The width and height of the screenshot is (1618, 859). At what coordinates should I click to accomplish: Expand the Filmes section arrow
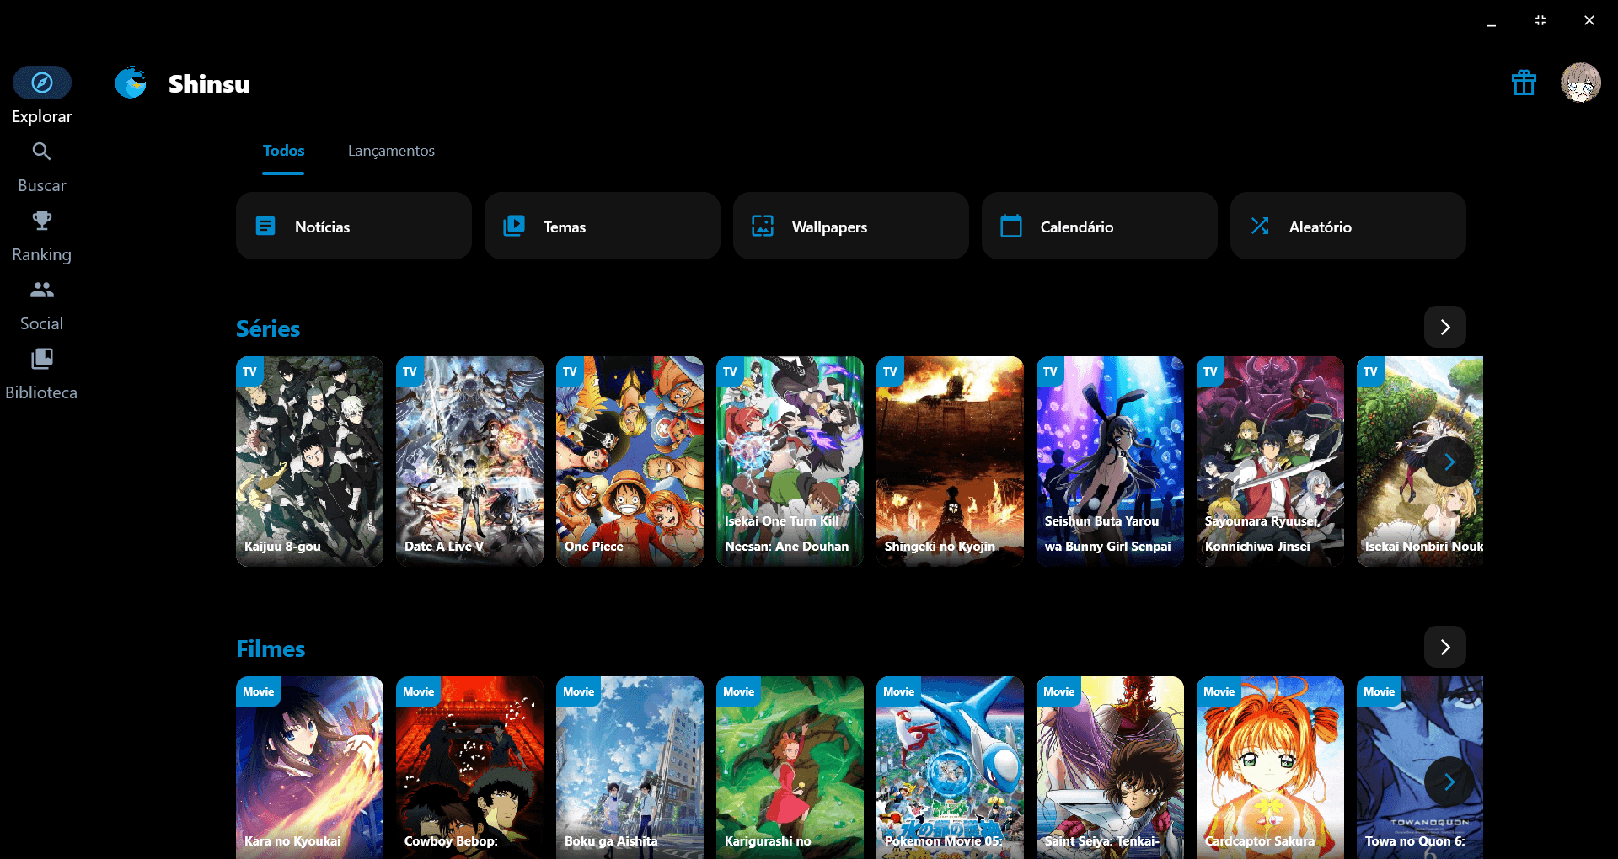pos(1445,647)
